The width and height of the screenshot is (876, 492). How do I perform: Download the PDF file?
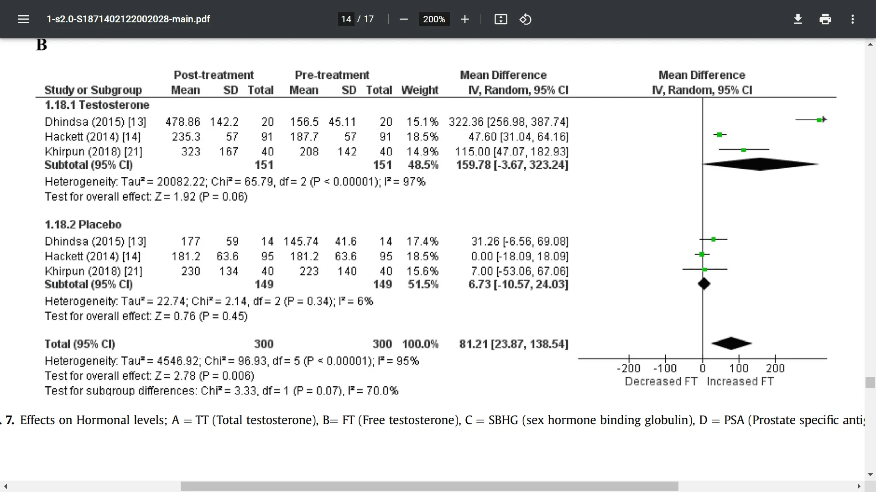pyautogui.click(x=798, y=19)
